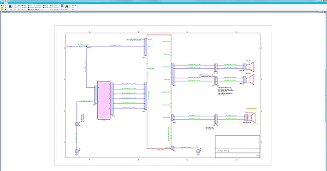
Task: Click the multicolored grid icon in the ribbon
Action: 62,6
